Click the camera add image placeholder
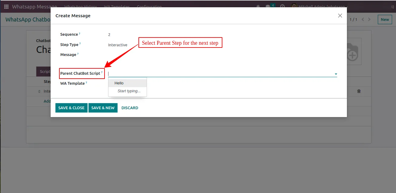The width and height of the screenshot is (396, 193). 353,51
